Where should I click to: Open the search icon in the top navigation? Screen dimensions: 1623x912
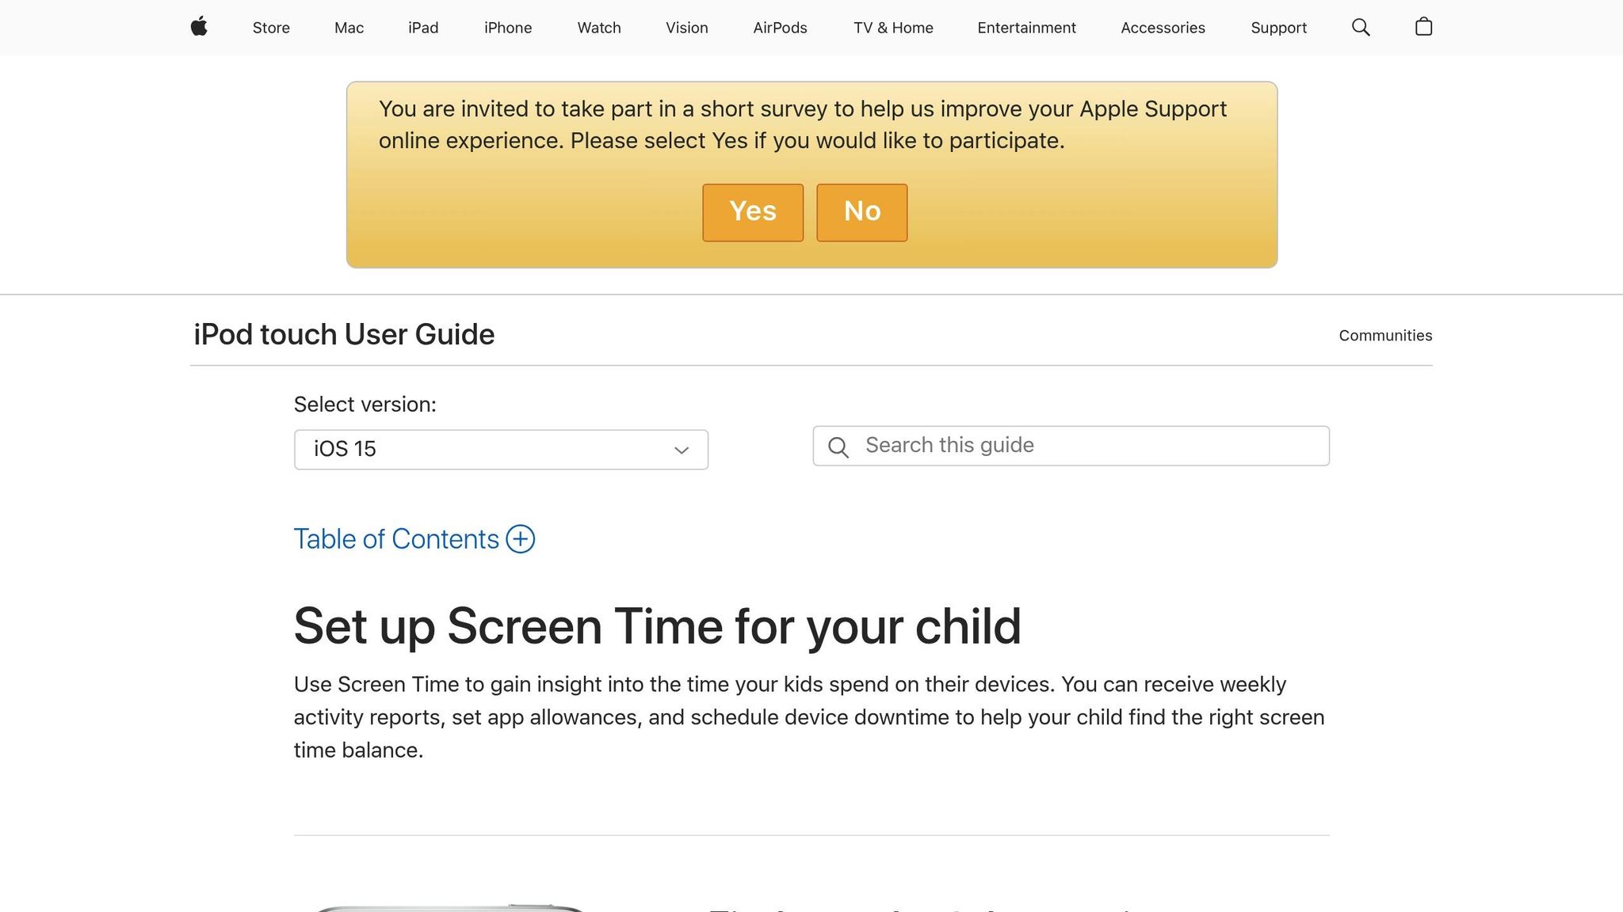1360,27
